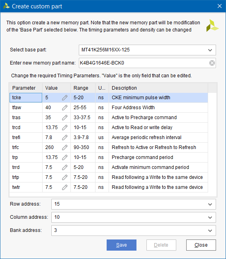Image resolution: width=226 pixels, height=259 pixels.
Task: Open the Row address dropdown
Action: (x=134, y=204)
